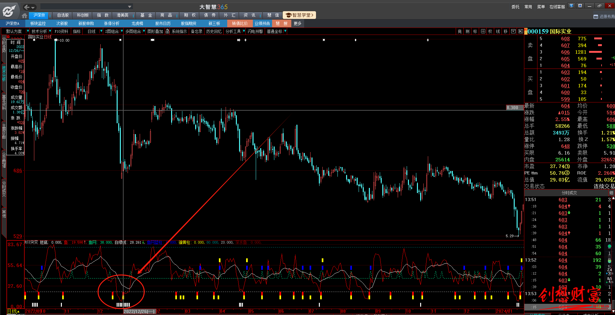Open the home page icon
Viewport: 615px width, 315px height.
(x=25, y=15)
